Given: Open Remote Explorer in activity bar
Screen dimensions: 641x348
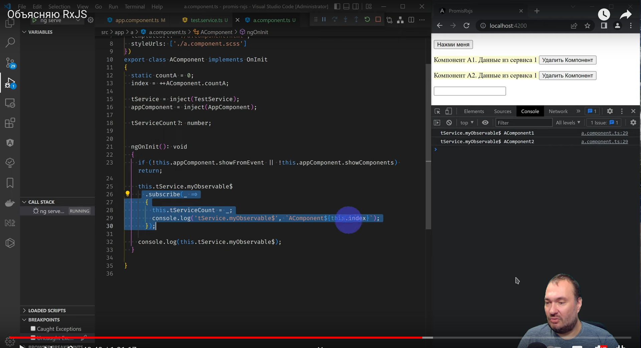Looking at the screenshot, I should pyautogui.click(x=10, y=103).
